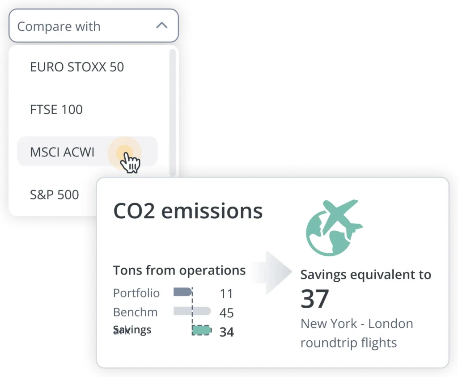The height and width of the screenshot is (377, 458).
Task: Pick S&P 500 as benchmark
Action: click(x=55, y=195)
